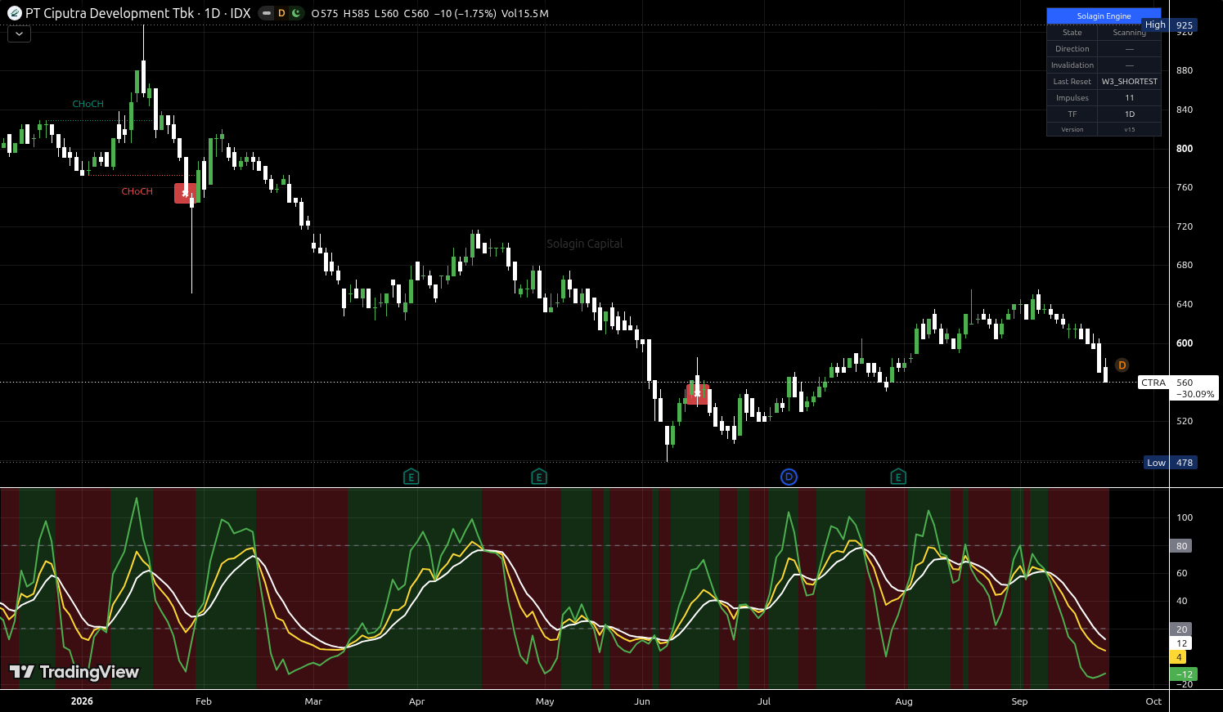This screenshot has height=712, width=1223.
Task: Click the orange D marker beside the latest candle
Action: click(x=1122, y=365)
